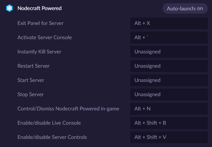
Task: Toggle the Auto-launch: on button
Action: pyautogui.click(x=185, y=8)
